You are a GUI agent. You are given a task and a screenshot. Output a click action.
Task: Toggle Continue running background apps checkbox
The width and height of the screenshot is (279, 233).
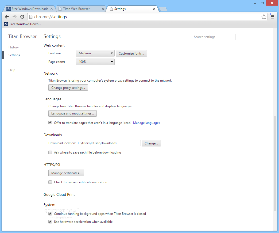pyautogui.click(x=50, y=213)
